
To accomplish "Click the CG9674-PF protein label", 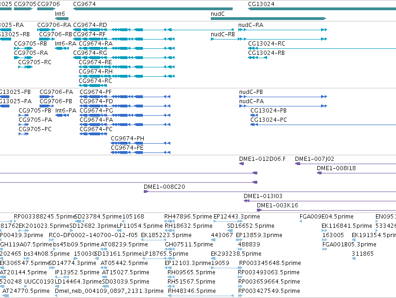I will click(x=96, y=92).
